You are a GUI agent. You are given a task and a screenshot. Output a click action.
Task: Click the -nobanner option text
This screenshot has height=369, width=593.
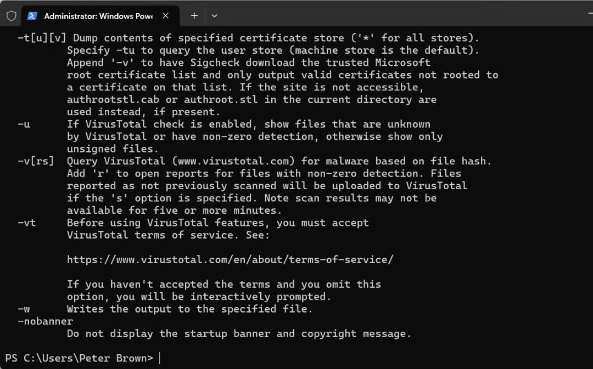46,321
